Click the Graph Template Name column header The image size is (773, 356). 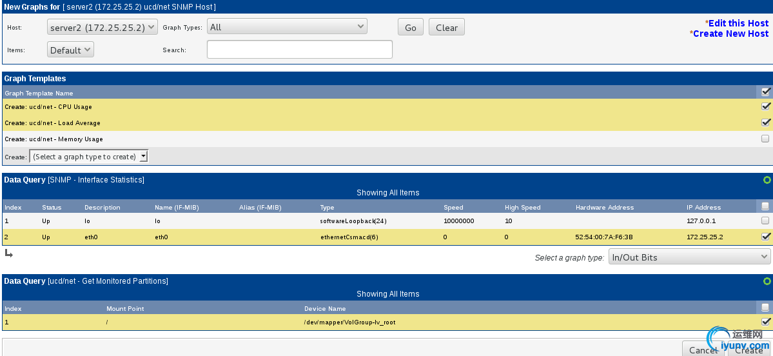tap(39, 93)
